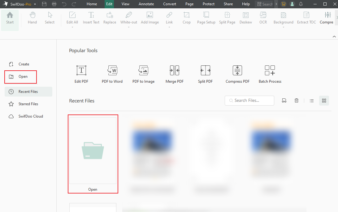Select the Crop tool
This screenshot has height=212, width=338.
(186, 19)
